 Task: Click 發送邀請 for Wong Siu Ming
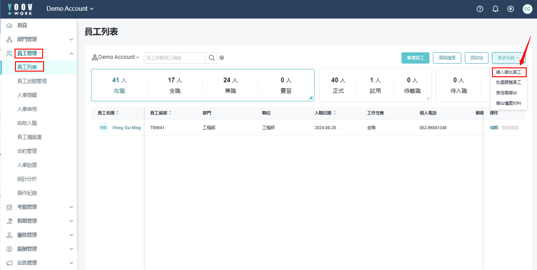tap(510, 128)
